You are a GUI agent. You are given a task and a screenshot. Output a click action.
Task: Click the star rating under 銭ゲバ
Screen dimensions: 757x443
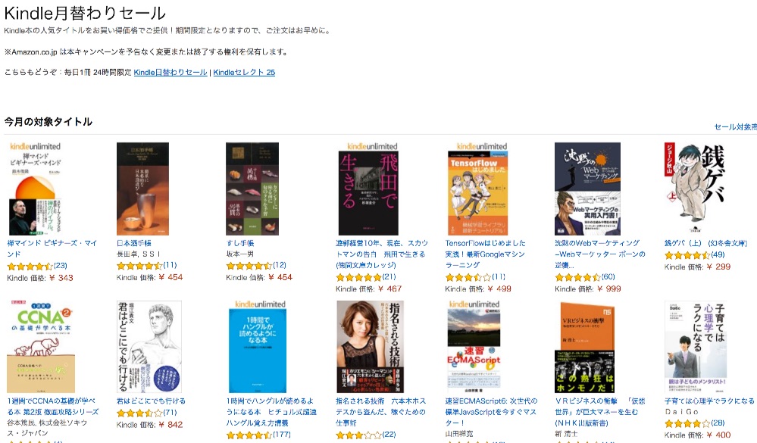(687, 255)
